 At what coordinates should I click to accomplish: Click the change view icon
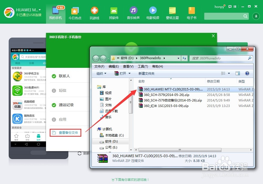click(x=223, y=73)
